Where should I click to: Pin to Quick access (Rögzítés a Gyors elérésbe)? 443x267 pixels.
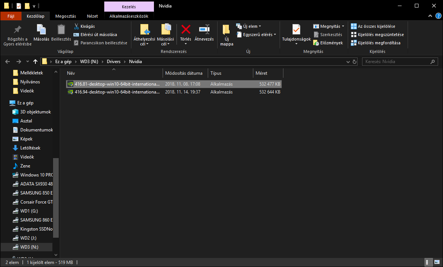point(18,36)
